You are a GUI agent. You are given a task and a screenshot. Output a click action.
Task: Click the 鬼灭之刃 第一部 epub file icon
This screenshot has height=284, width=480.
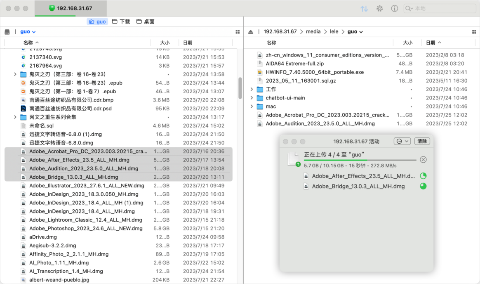click(x=23, y=91)
